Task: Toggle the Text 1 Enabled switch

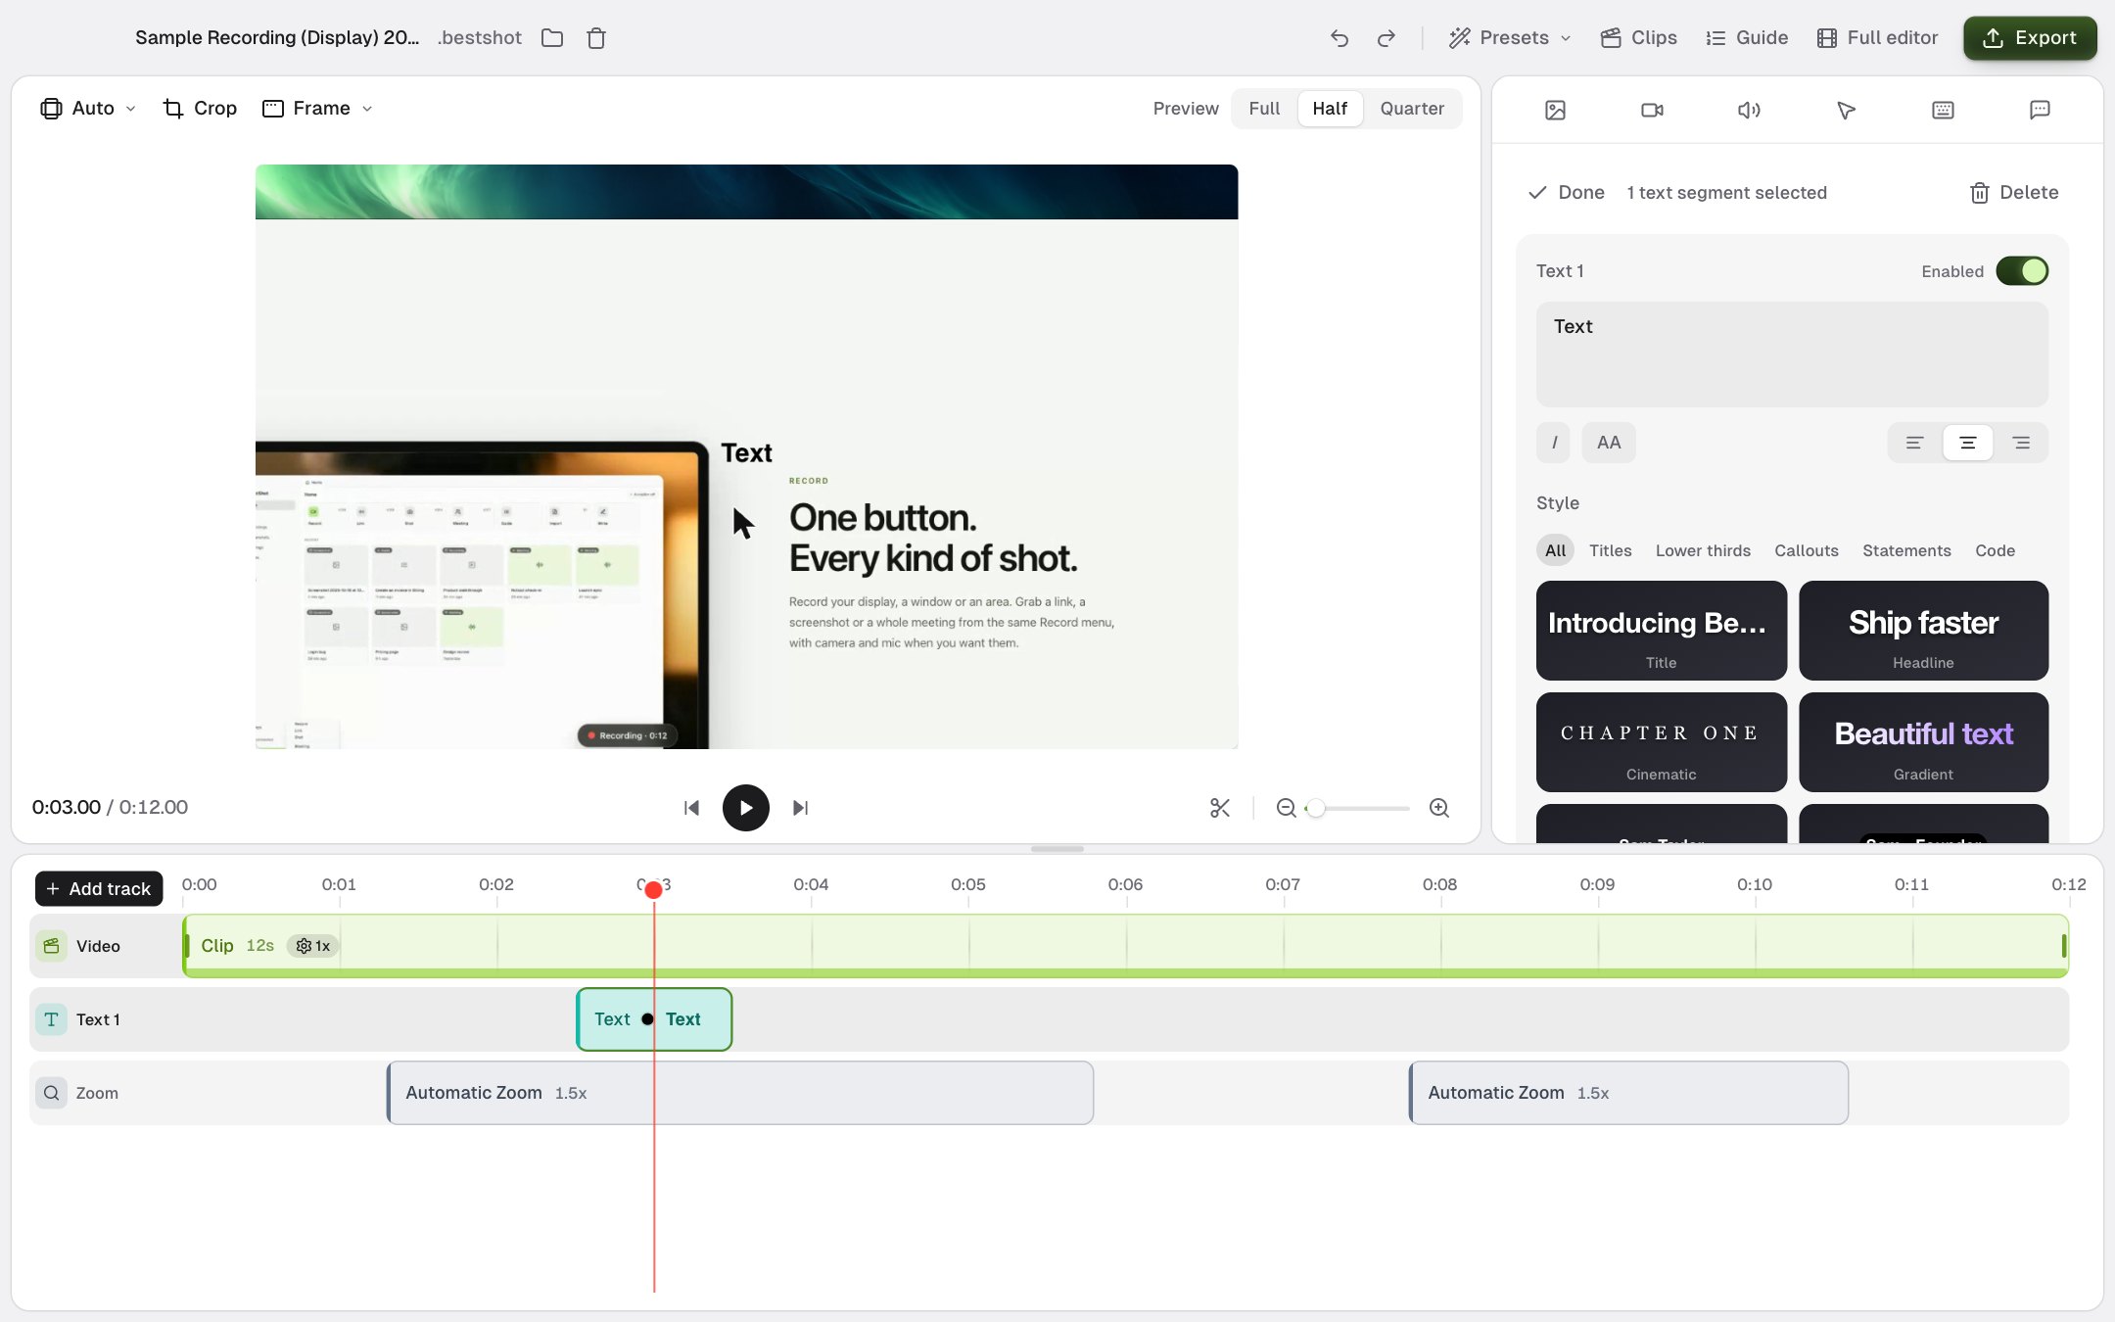Action: (x=2022, y=271)
